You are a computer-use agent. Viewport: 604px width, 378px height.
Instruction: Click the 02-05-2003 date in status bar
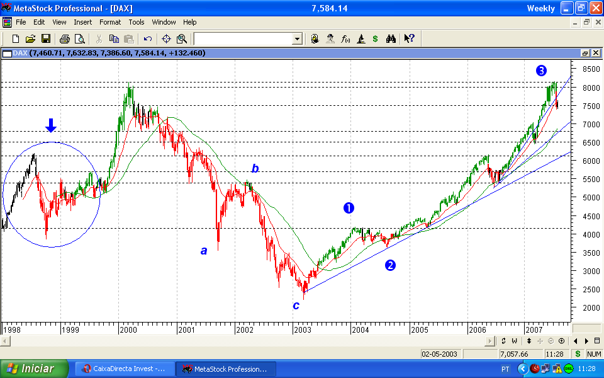click(x=440, y=354)
